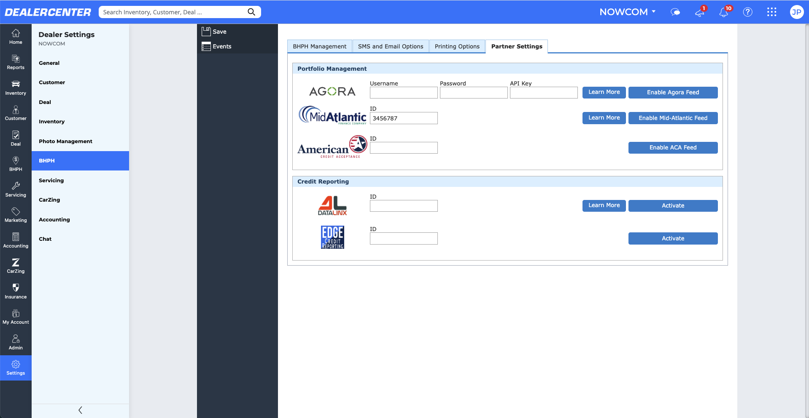
Task: Open Inventory dealer settings
Action: click(x=80, y=122)
